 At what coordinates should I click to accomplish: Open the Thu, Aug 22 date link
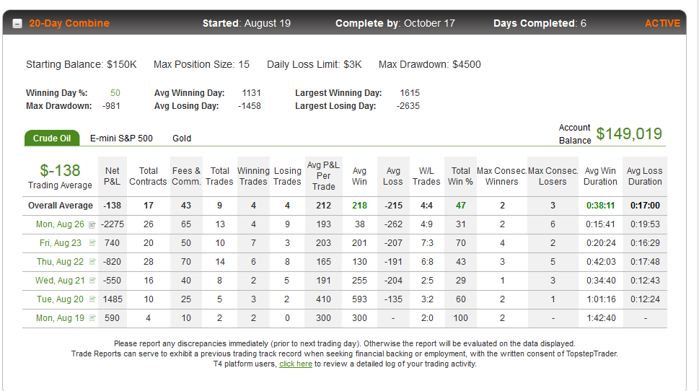coord(60,262)
